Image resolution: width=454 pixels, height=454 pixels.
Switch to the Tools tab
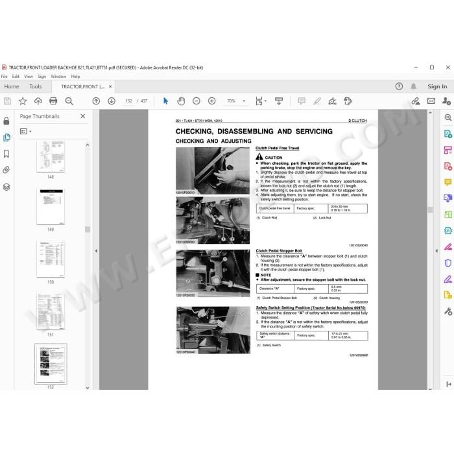(35, 86)
